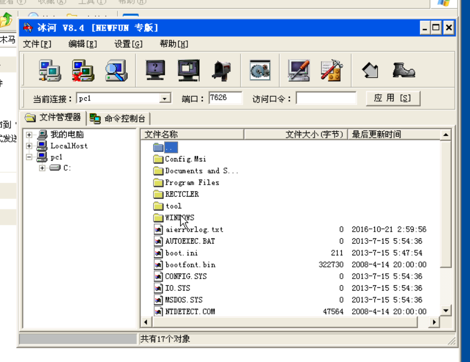470x362 pixels.
Task: Select the WINDOWS folder name
Action: [x=180, y=218]
